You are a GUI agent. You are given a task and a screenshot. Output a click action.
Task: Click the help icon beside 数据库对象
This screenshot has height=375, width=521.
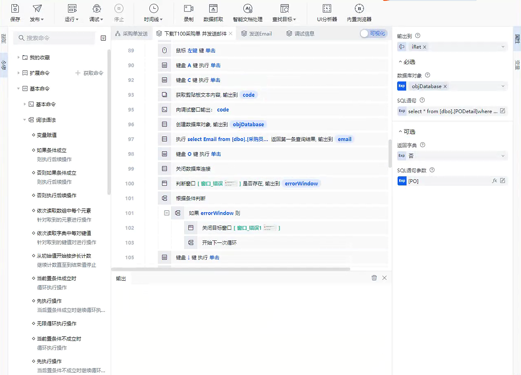tap(428, 75)
